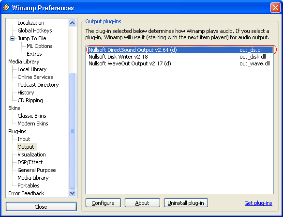
Task: Select Podcast Directory in the tree
Action: [38, 85]
